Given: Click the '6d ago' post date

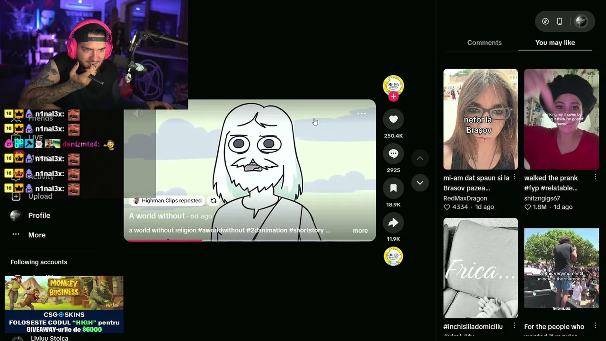Looking at the screenshot, I should (x=201, y=216).
